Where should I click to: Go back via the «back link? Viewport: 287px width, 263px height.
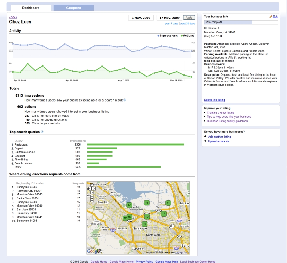(13, 17)
